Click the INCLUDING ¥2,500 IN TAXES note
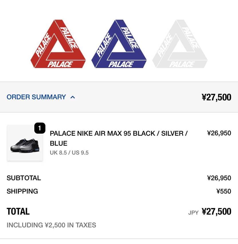The width and height of the screenshot is (238, 244). [51, 225]
